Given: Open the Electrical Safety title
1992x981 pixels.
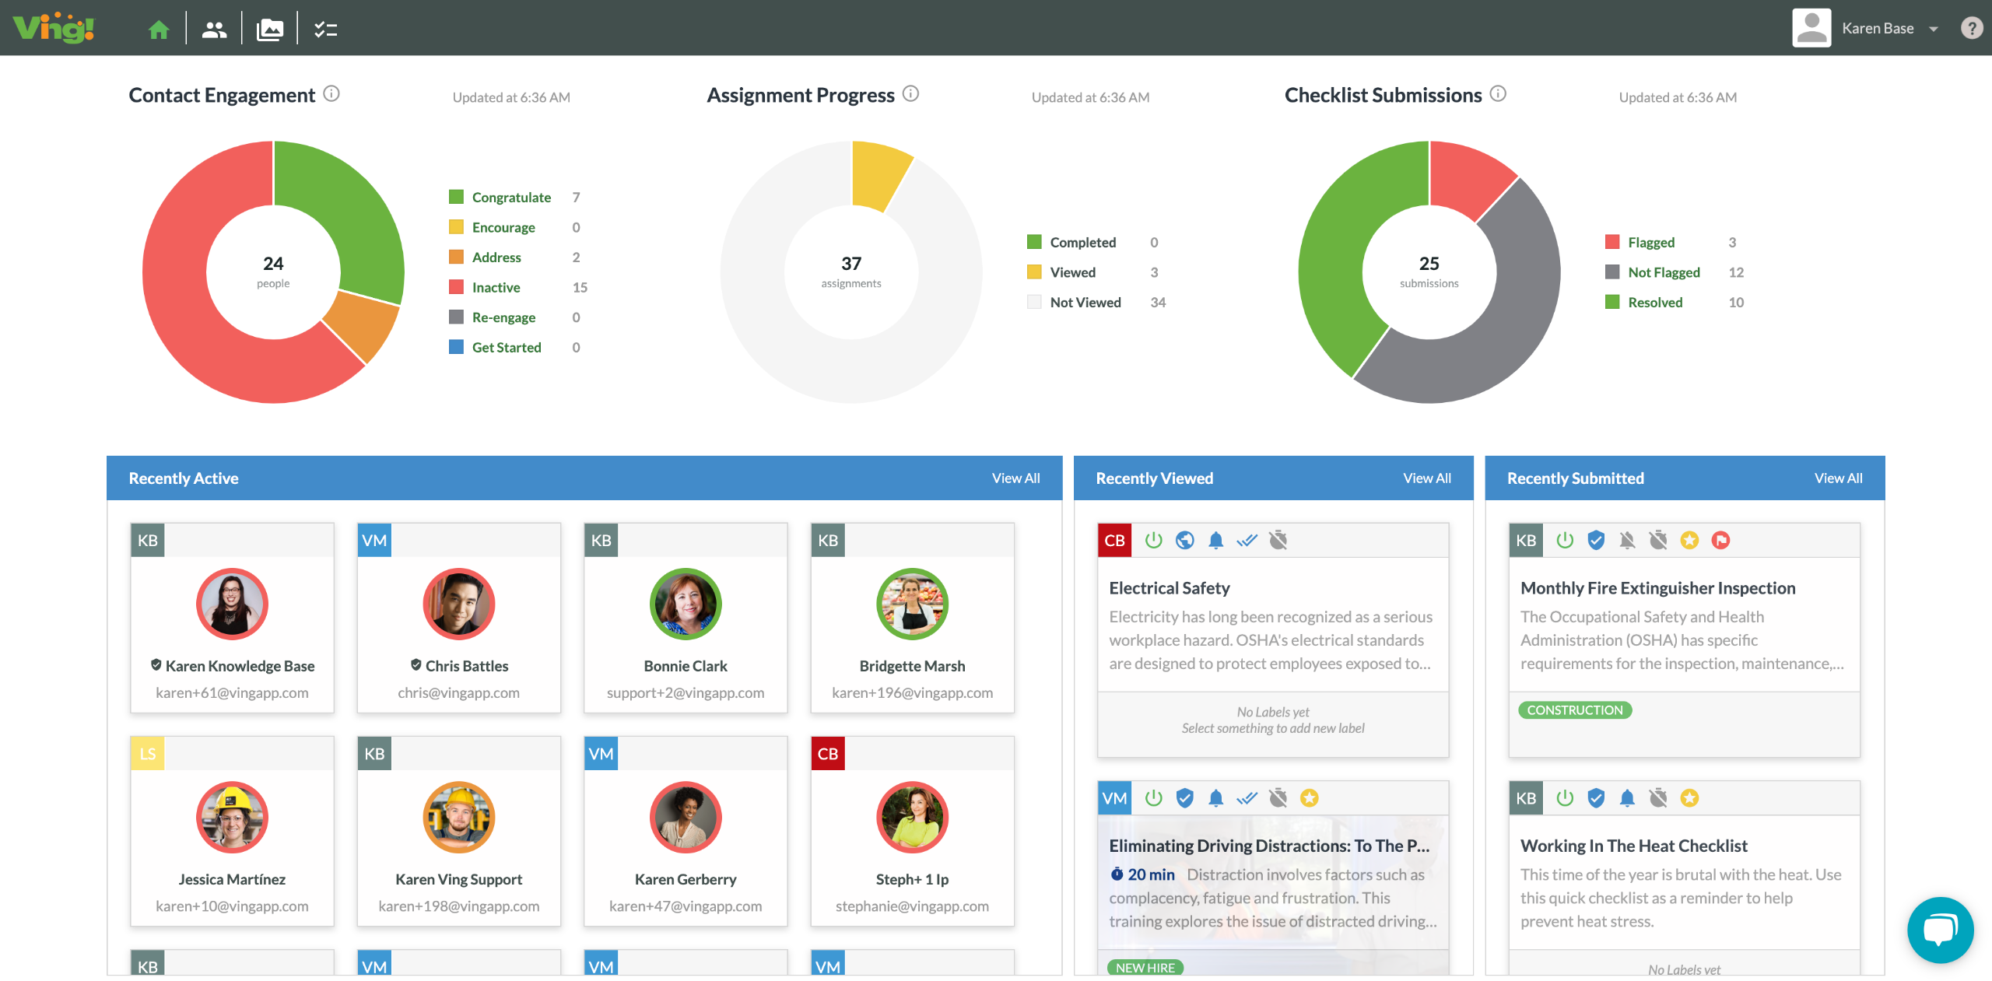Looking at the screenshot, I should point(1169,588).
